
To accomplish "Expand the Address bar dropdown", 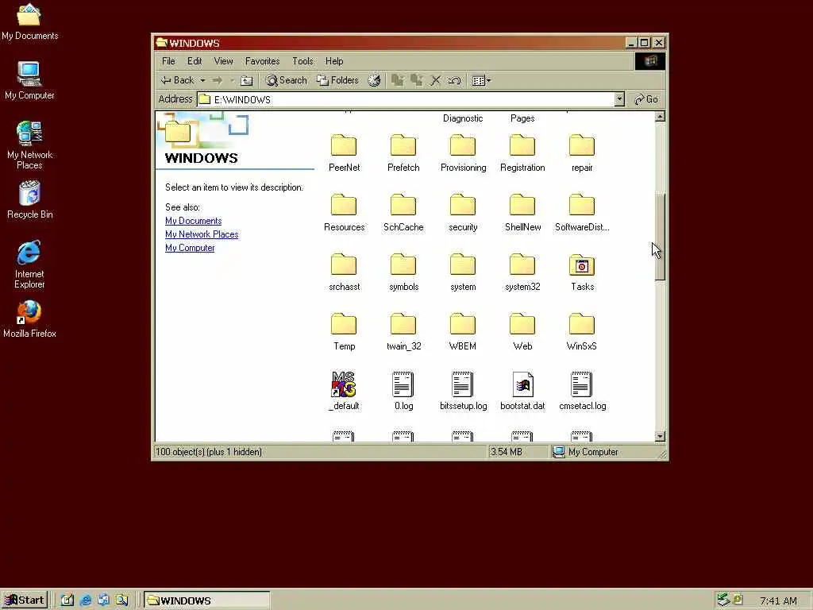I will (x=619, y=99).
